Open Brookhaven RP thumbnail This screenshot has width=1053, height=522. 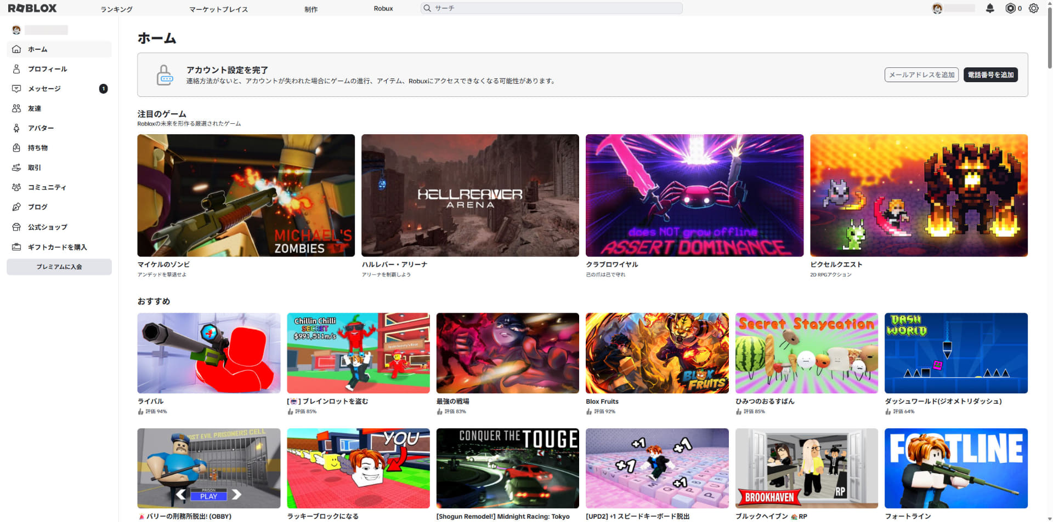(807, 468)
